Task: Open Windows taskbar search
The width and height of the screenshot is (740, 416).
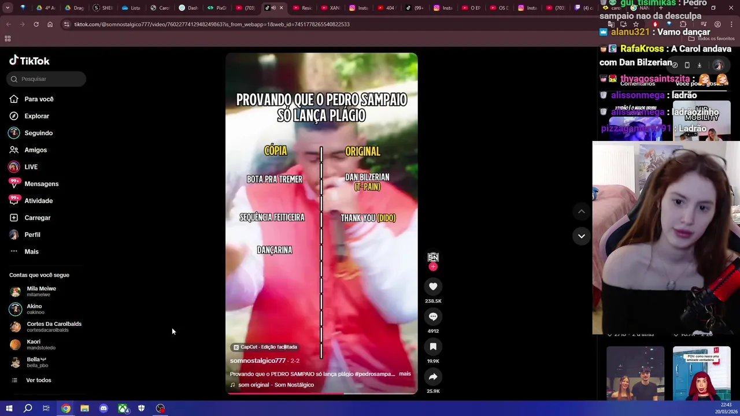Action: point(27,408)
